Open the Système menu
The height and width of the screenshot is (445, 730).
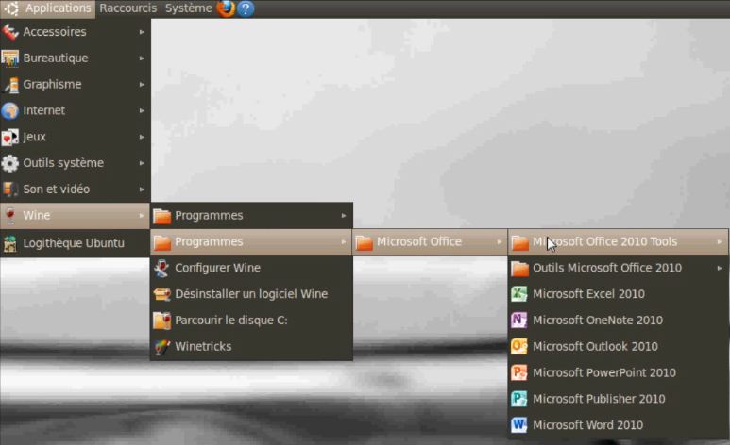[189, 8]
